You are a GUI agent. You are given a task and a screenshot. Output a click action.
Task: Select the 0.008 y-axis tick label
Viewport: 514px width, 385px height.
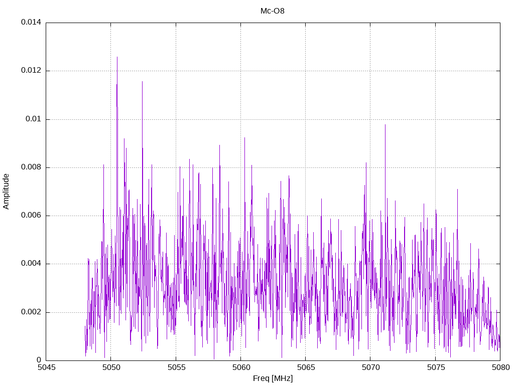tap(31, 167)
